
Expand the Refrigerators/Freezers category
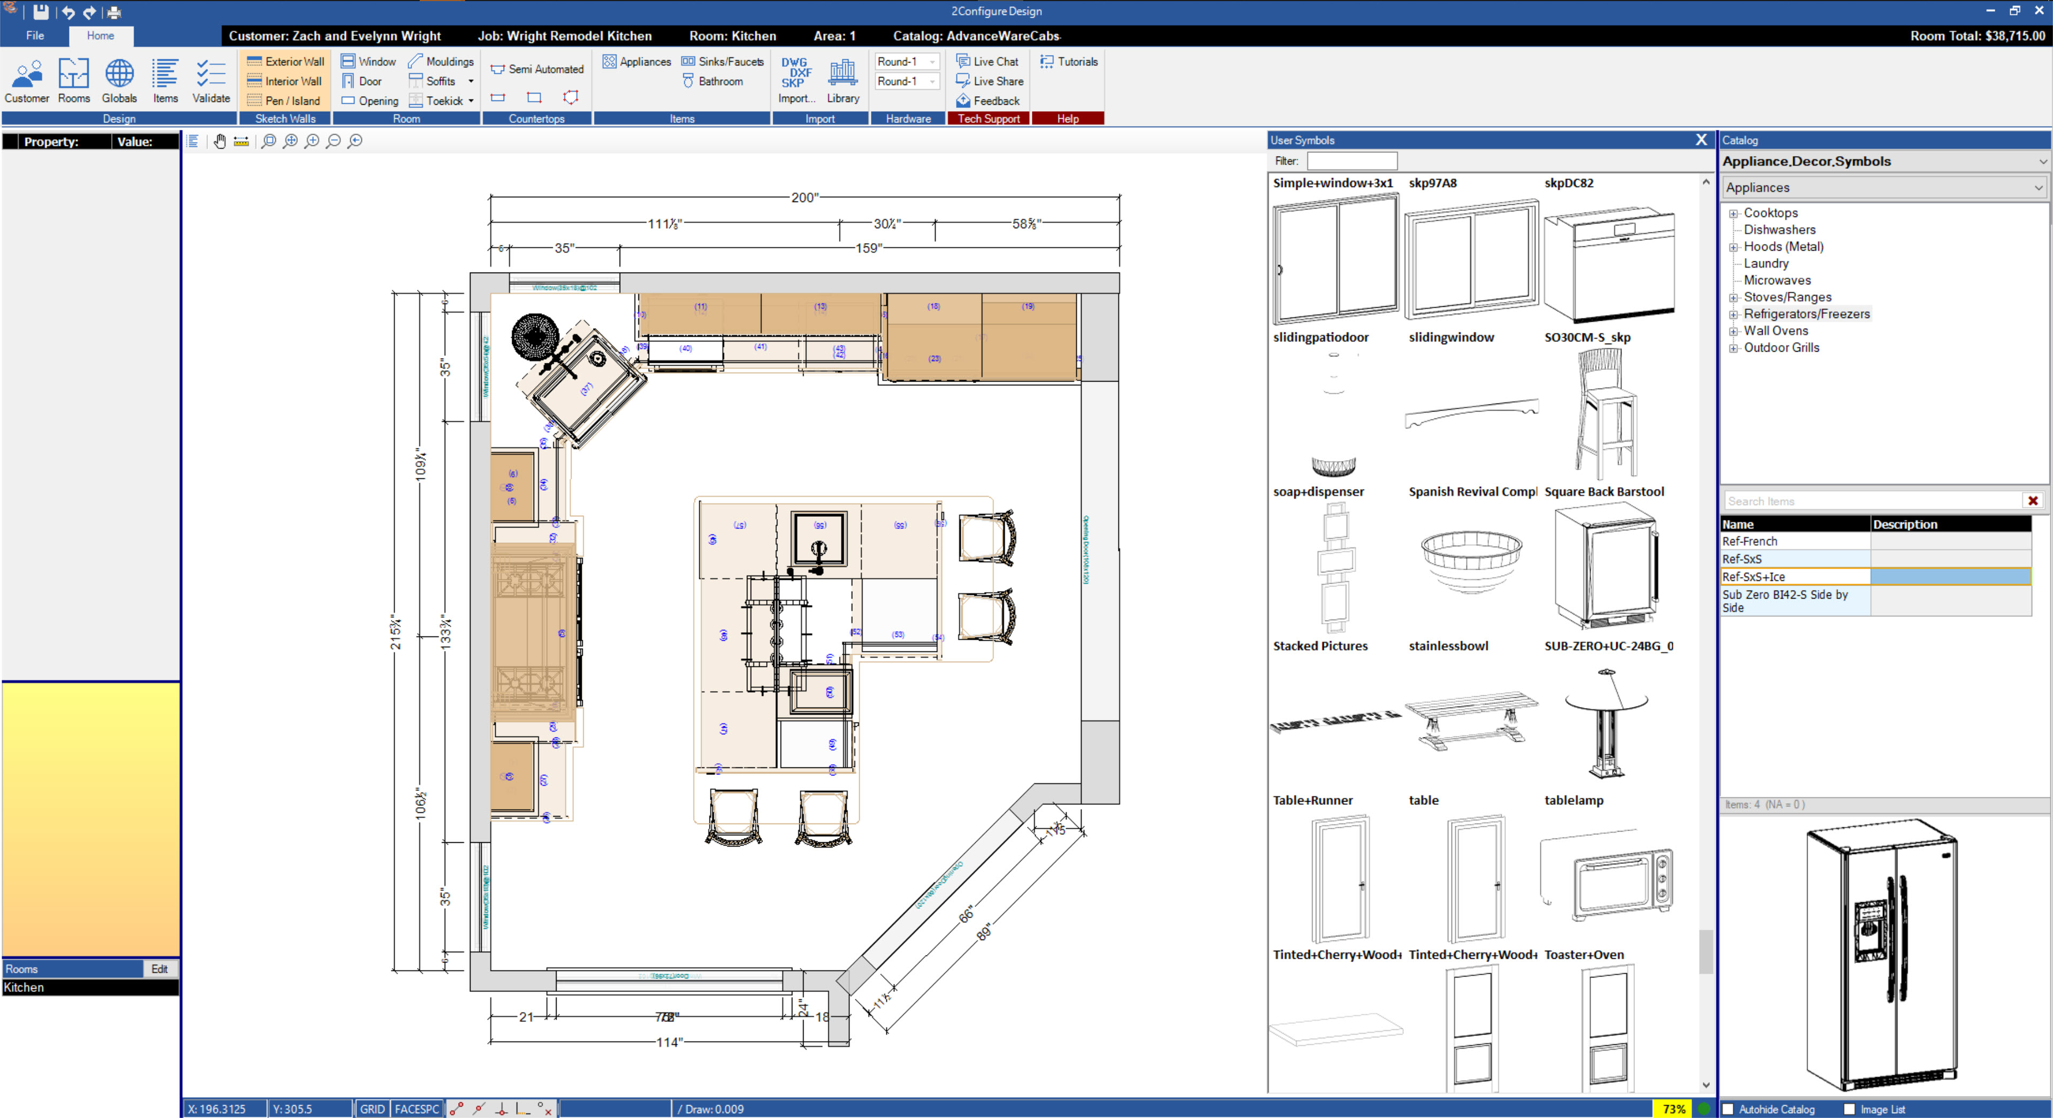click(1733, 314)
